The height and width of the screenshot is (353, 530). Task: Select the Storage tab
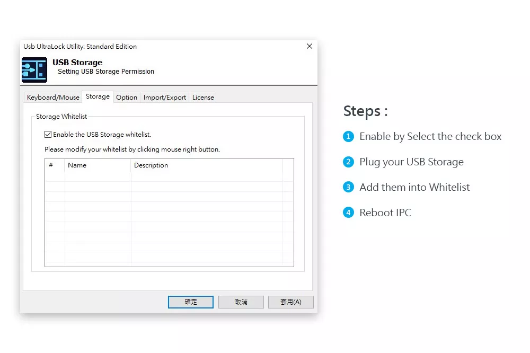click(98, 96)
